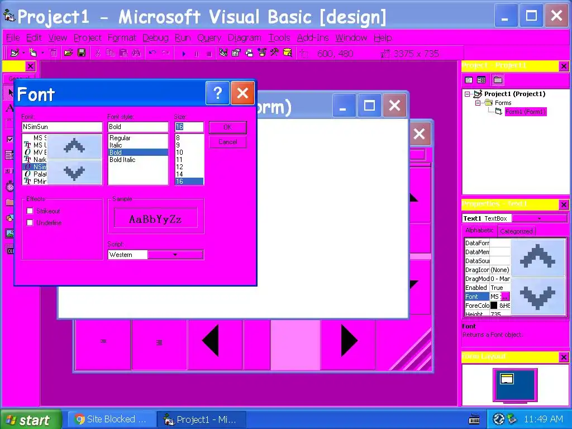Click View Object icon in Project panel
The image size is (572, 429).
click(x=481, y=80)
